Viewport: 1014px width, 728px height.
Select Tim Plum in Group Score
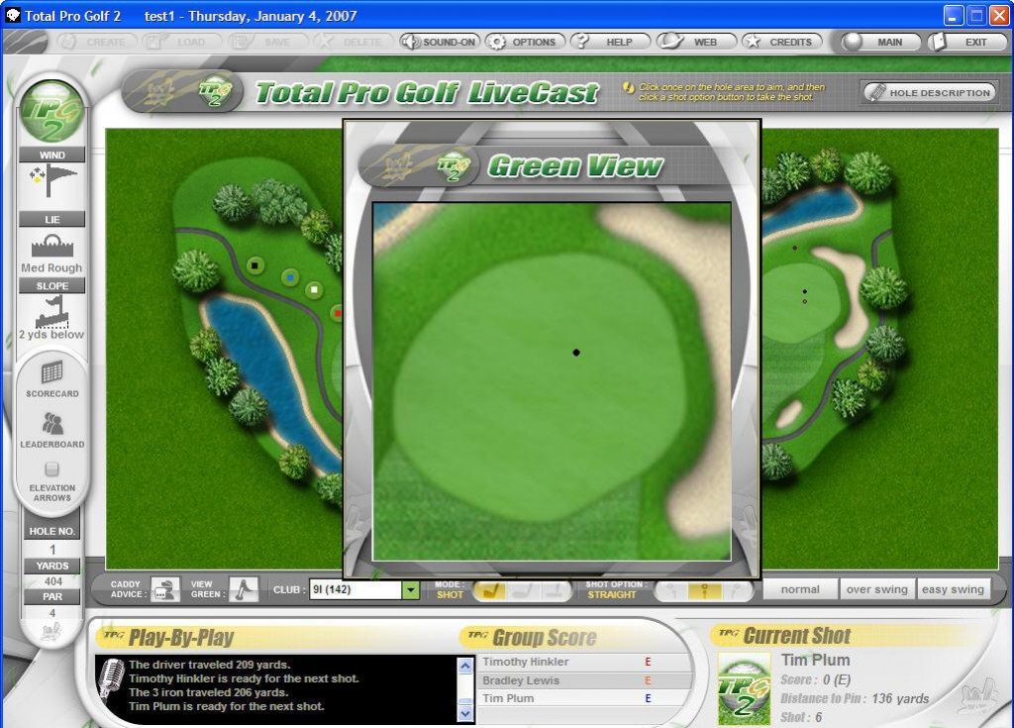tap(584, 698)
